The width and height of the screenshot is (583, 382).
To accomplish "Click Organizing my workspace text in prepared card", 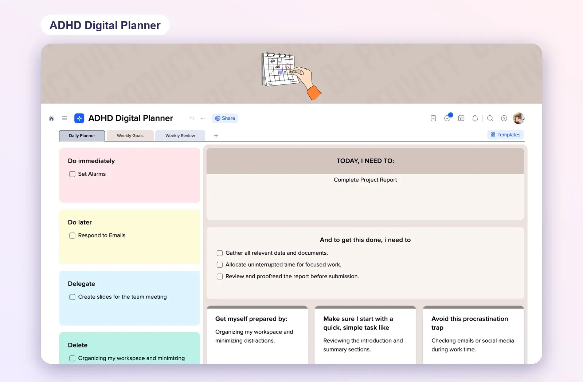I will (254, 336).
